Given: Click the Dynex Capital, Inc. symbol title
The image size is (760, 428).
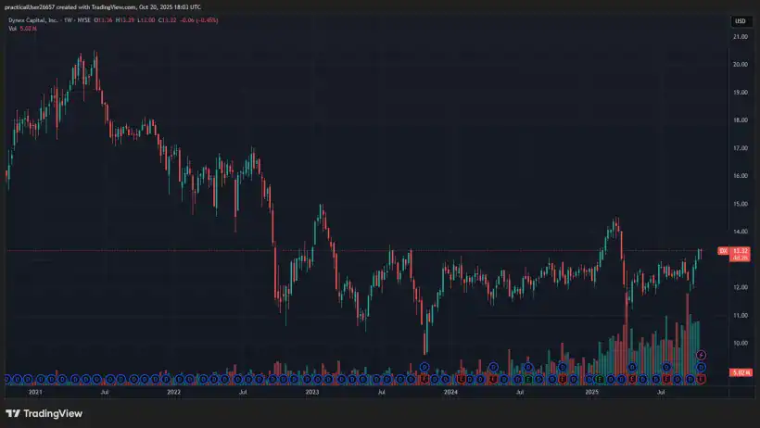Looking at the screenshot, I should point(33,20).
